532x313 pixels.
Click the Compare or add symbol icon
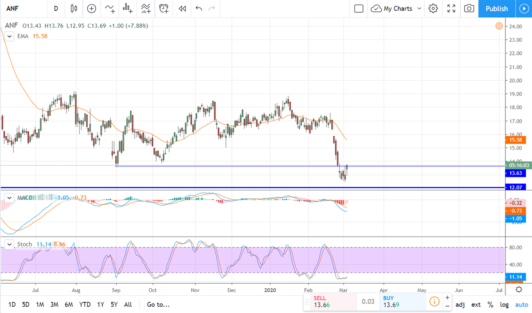tap(91, 8)
